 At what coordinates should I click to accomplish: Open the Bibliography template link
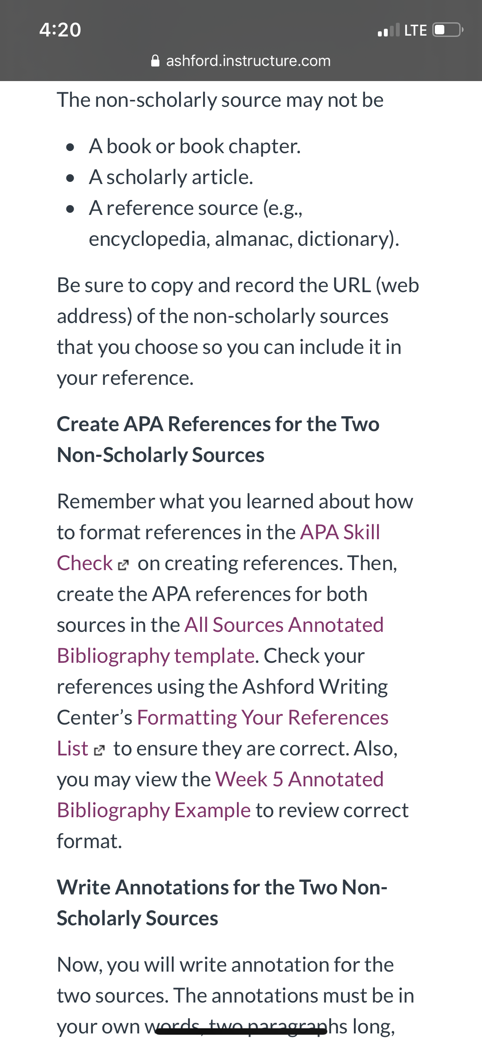pos(156,656)
